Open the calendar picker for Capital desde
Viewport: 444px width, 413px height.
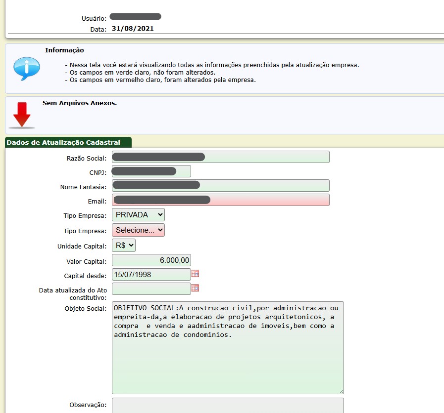tap(195, 274)
